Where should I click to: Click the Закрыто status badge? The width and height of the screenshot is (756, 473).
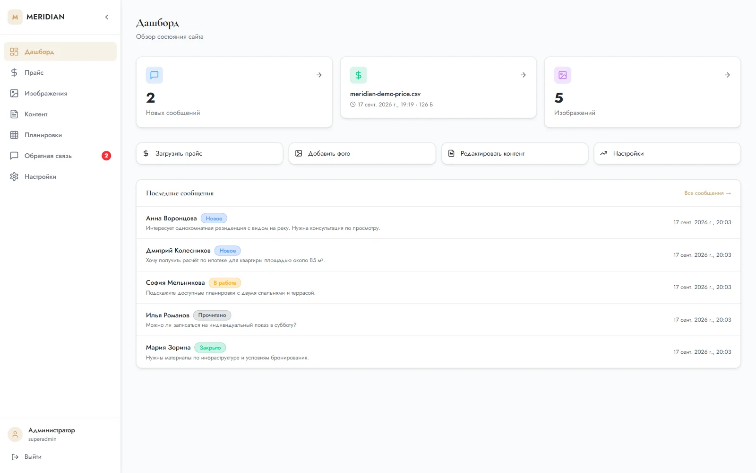pyautogui.click(x=210, y=348)
